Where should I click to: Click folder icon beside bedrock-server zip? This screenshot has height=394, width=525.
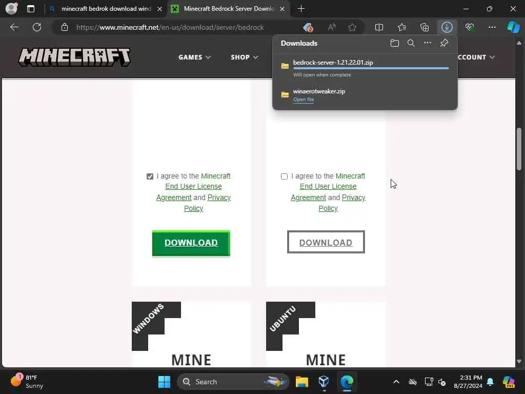coord(285,66)
